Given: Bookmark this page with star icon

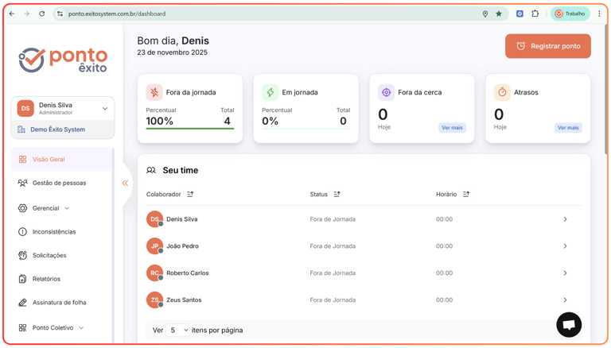Looking at the screenshot, I should coord(499,14).
